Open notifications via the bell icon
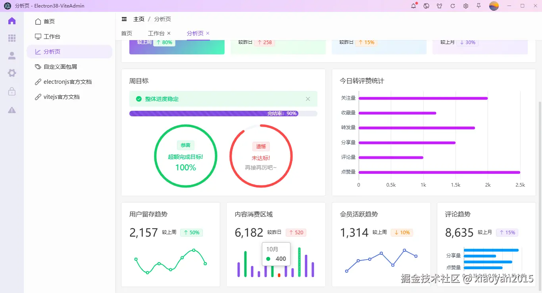The width and height of the screenshot is (542, 293). click(x=413, y=6)
